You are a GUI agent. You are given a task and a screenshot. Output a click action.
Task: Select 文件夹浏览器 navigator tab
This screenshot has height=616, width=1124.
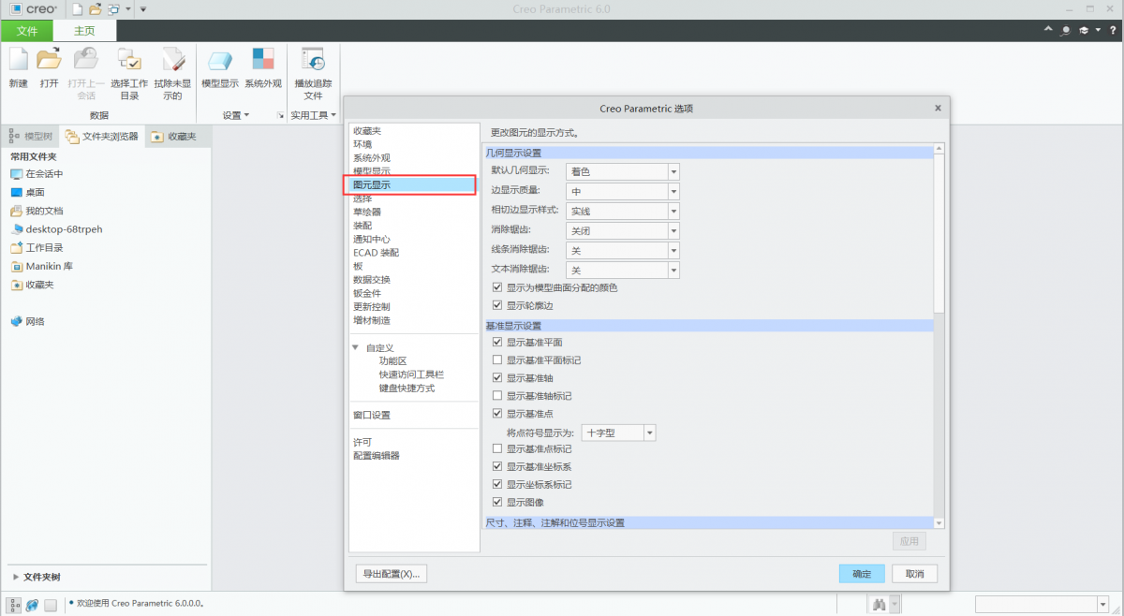pyautogui.click(x=102, y=137)
